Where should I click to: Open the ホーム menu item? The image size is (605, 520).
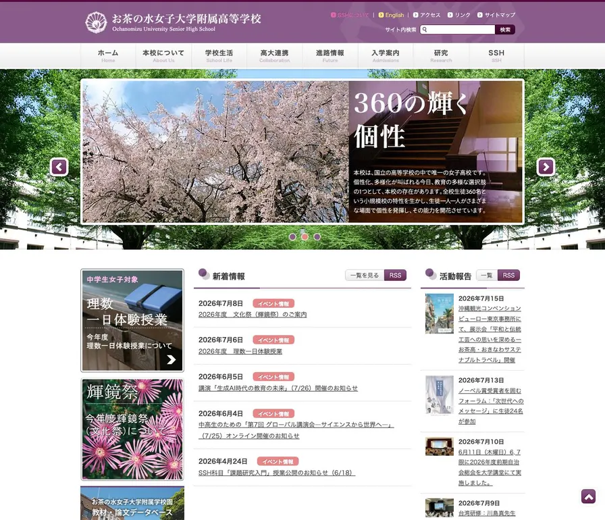pos(108,55)
